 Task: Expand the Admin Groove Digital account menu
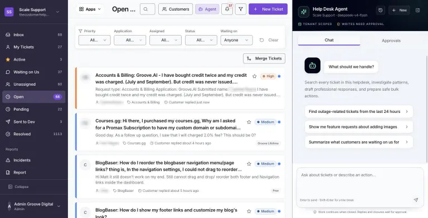tap(59, 206)
